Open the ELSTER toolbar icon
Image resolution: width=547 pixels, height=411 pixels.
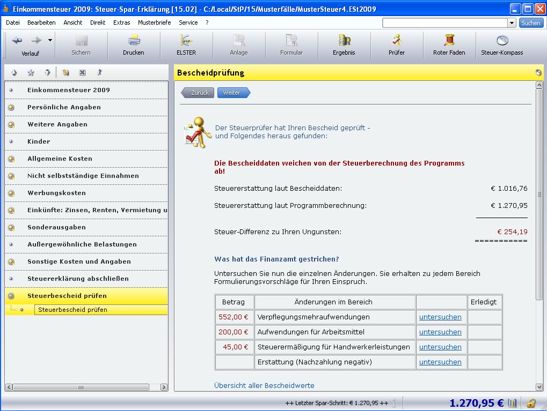coord(186,41)
